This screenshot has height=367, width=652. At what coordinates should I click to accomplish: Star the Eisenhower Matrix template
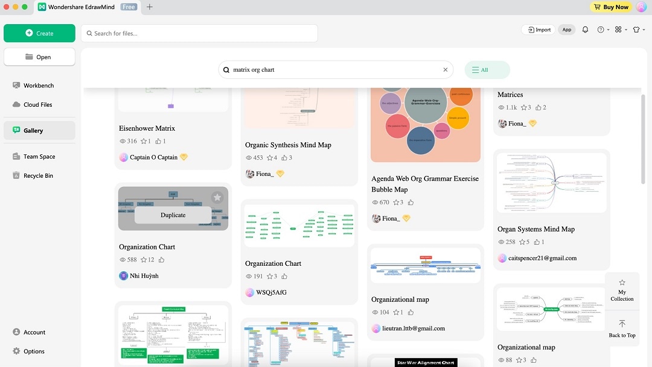click(x=145, y=141)
